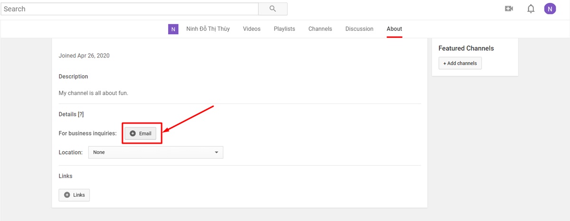Viewport: 570px width, 221px height.
Task: Select the About tab
Action: click(394, 29)
